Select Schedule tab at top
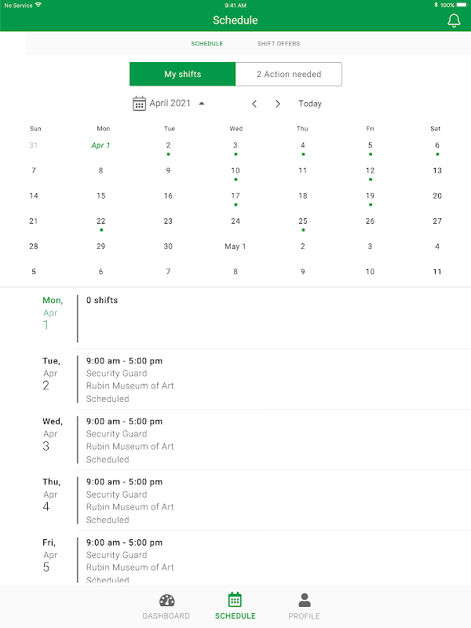Image resolution: width=471 pixels, height=628 pixels. (207, 44)
